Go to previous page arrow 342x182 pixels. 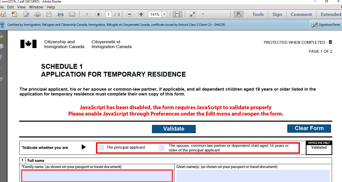click(87, 14)
